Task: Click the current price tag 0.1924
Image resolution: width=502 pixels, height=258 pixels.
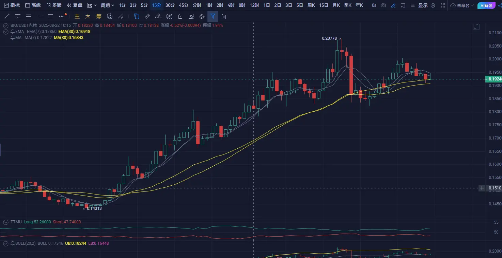Action: (x=493, y=79)
